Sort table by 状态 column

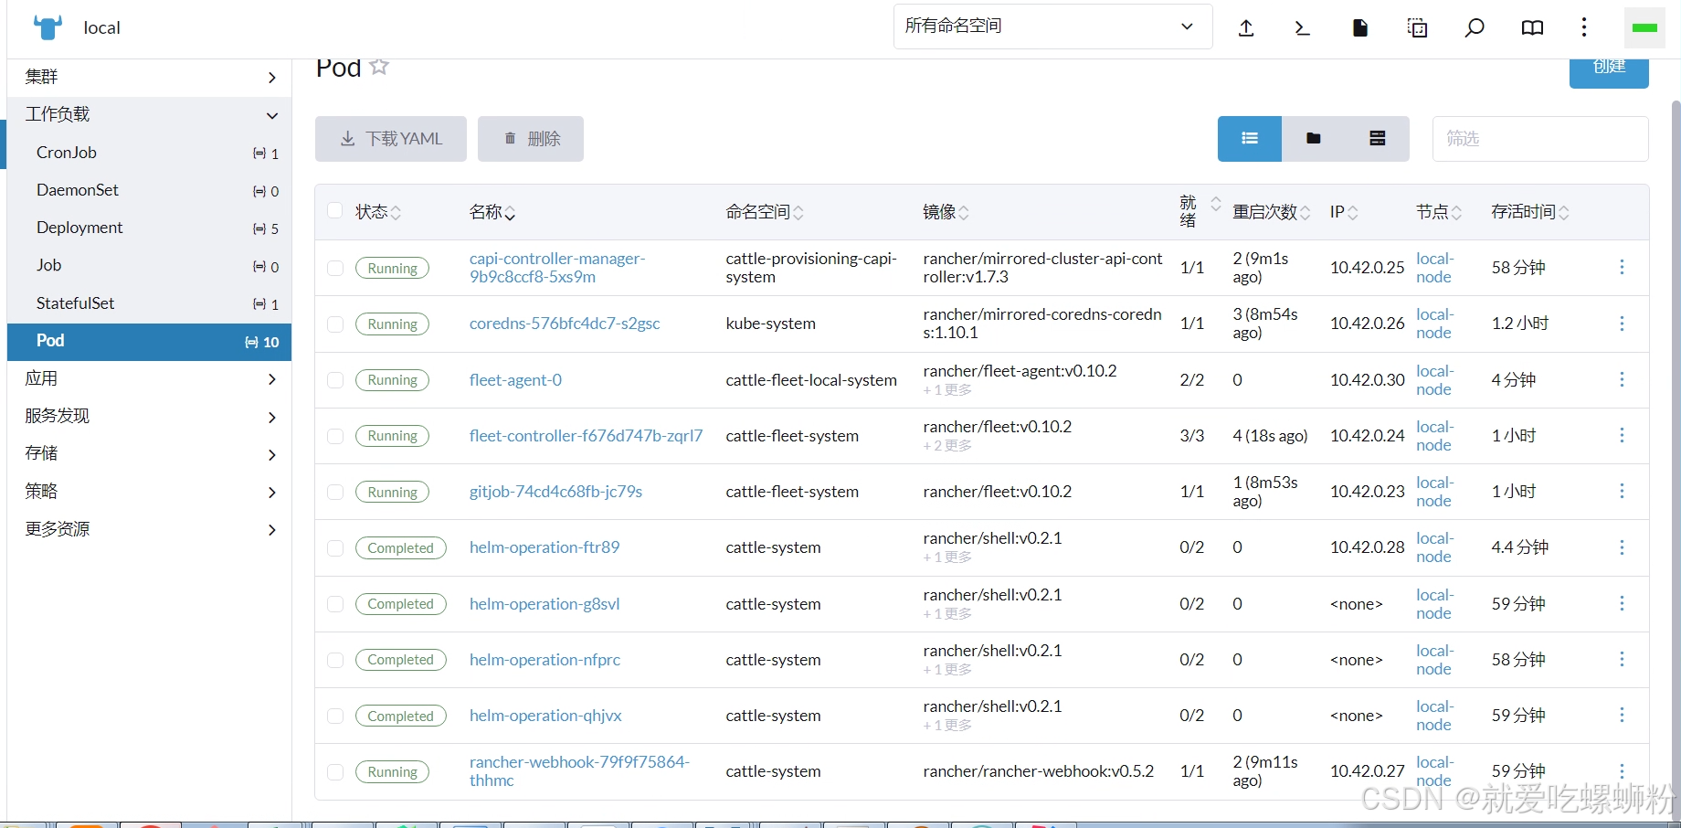(x=378, y=212)
